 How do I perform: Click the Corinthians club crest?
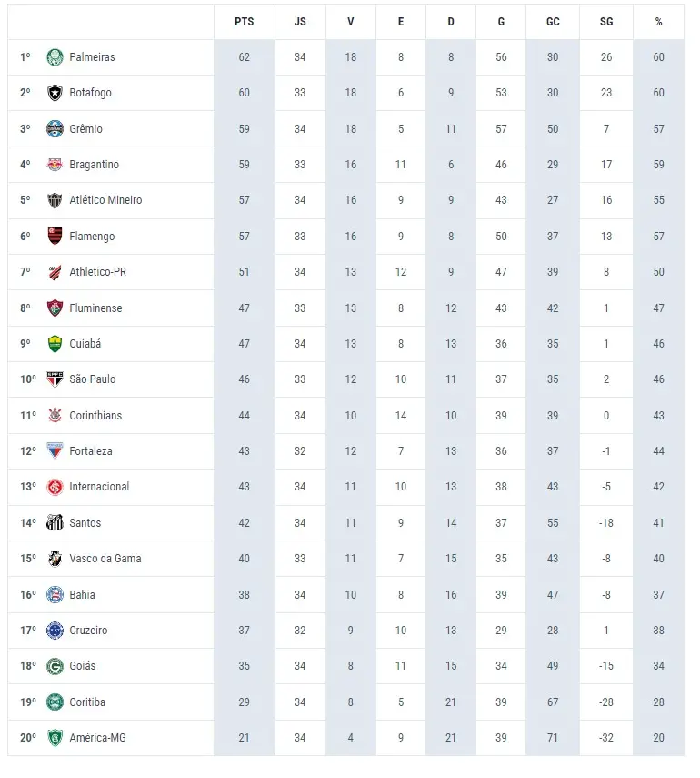(x=55, y=416)
